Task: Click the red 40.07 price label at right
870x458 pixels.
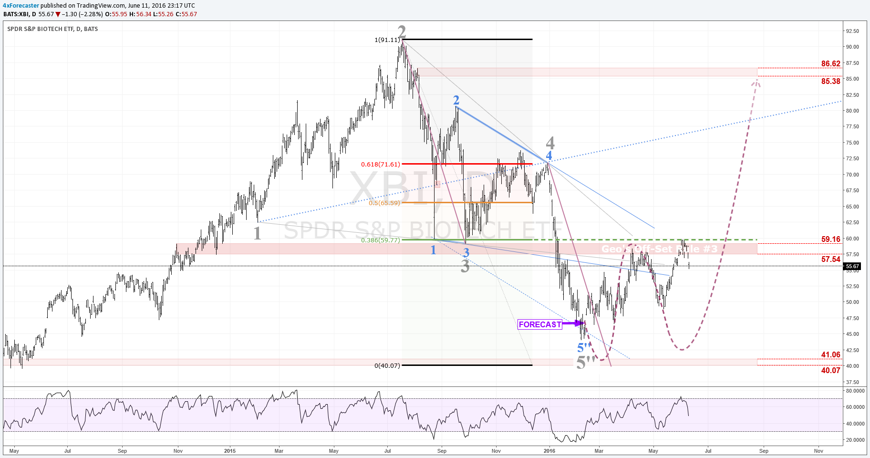Action: (x=831, y=370)
